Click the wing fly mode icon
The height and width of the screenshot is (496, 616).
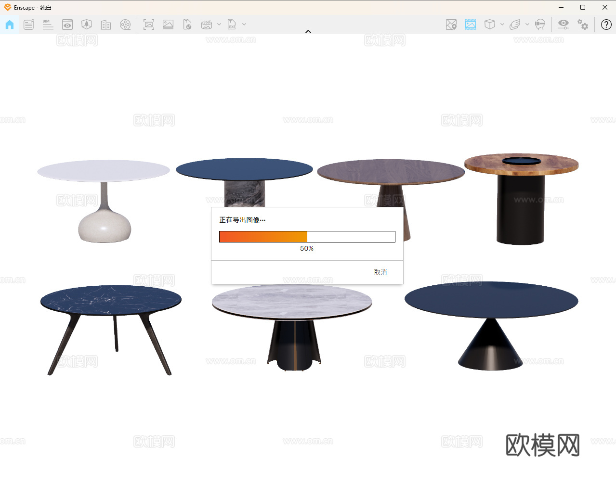coord(515,25)
